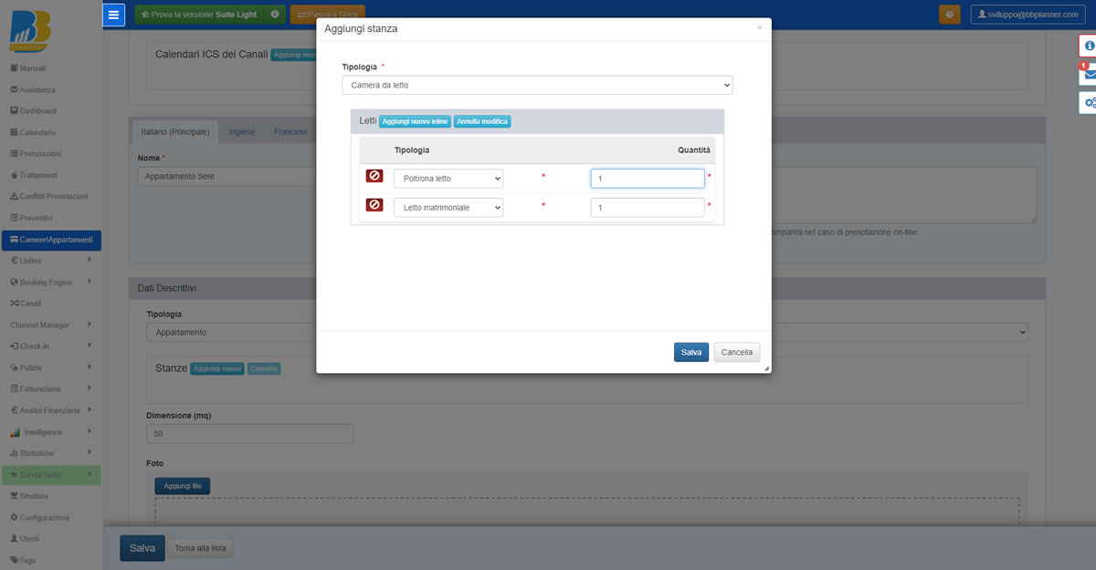Click the hamburger menu icon
1096x570 pixels.
tap(113, 15)
